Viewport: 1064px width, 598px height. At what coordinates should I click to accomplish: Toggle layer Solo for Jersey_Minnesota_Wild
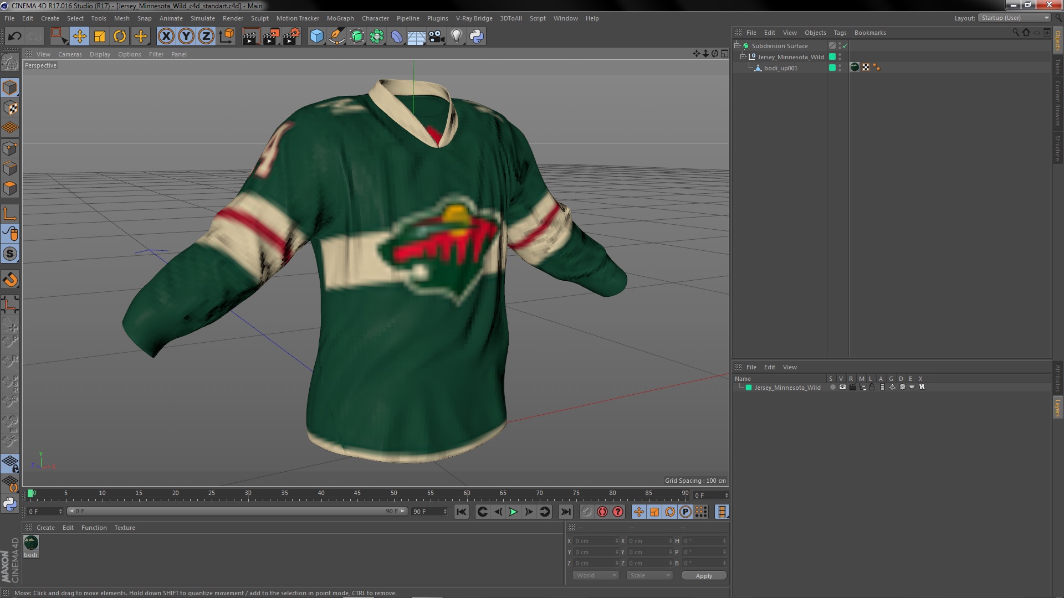(x=832, y=388)
